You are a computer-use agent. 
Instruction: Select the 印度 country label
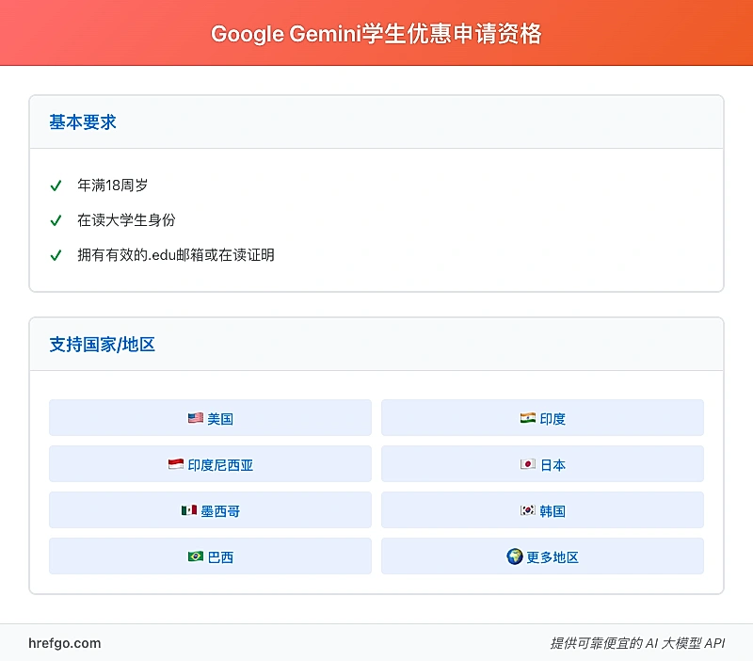(553, 419)
